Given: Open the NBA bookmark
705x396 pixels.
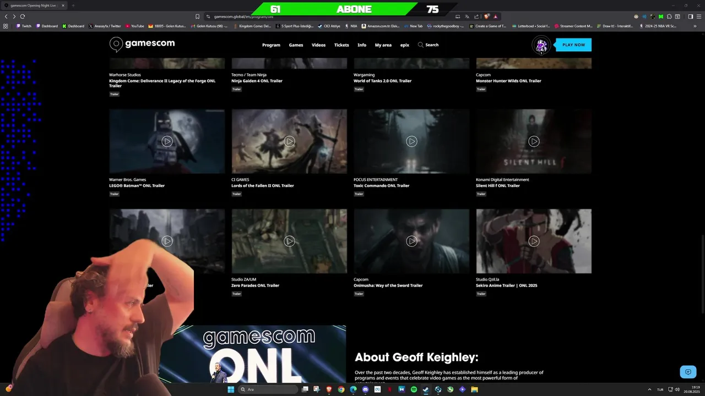Looking at the screenshot, I should 351,26.
